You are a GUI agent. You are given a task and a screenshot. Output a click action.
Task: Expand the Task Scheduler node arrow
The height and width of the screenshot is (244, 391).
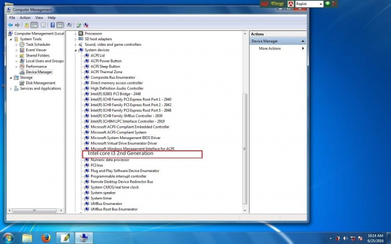click(16, 45)
